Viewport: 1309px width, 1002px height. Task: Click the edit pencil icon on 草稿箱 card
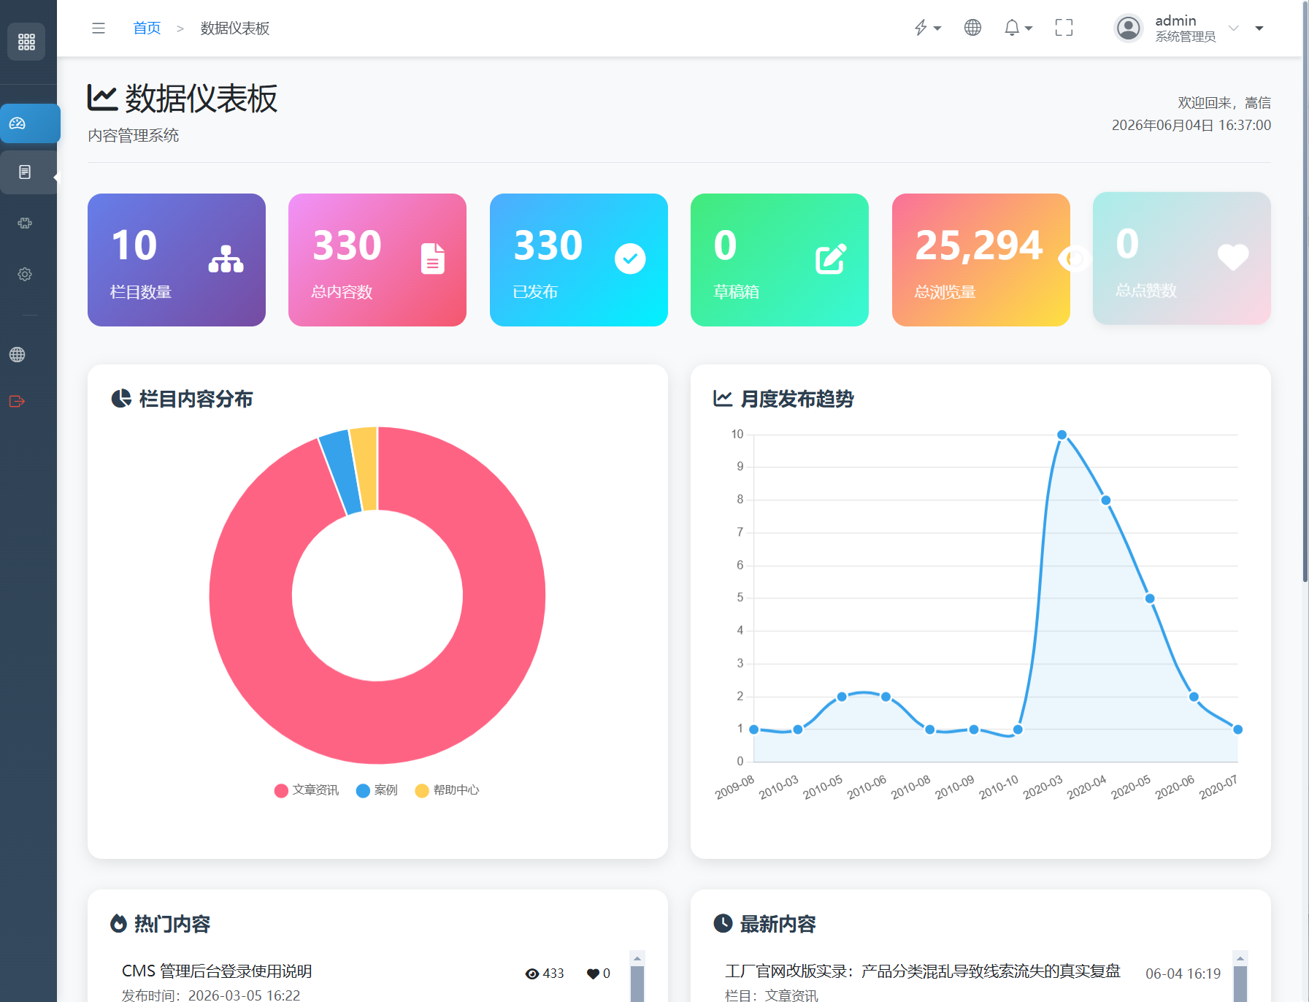click(x=831, y=259)
